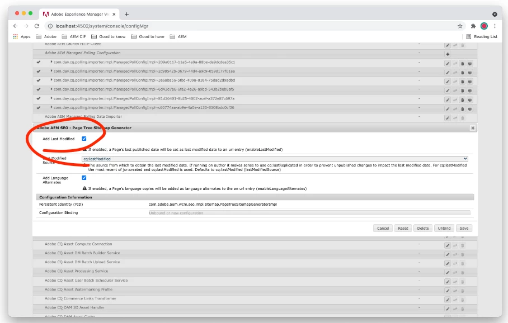Click Unbind in the configuration dialog
This screenshot has height=323, width=508.
click(x=444, y=228)
